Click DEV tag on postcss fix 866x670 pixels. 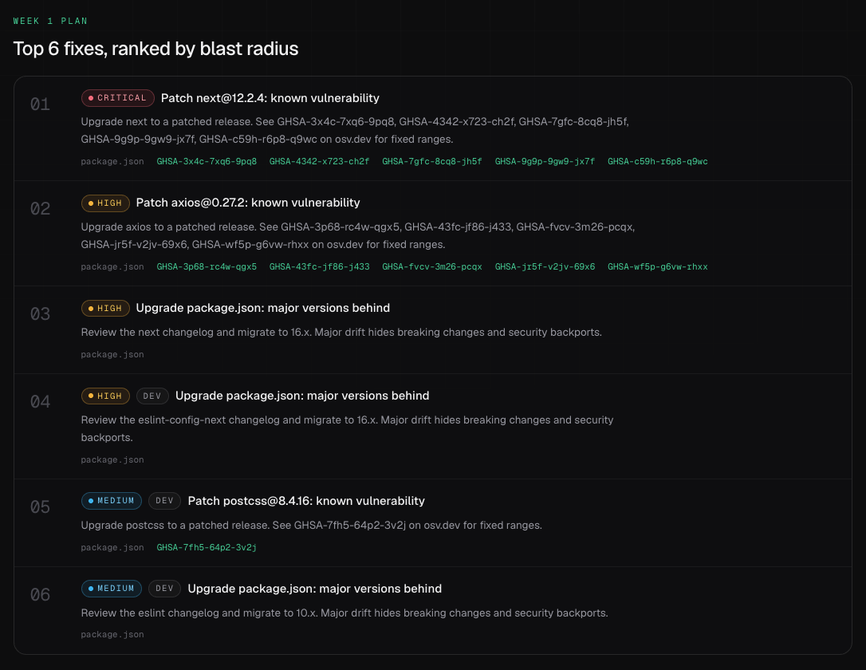pos(164,500)
